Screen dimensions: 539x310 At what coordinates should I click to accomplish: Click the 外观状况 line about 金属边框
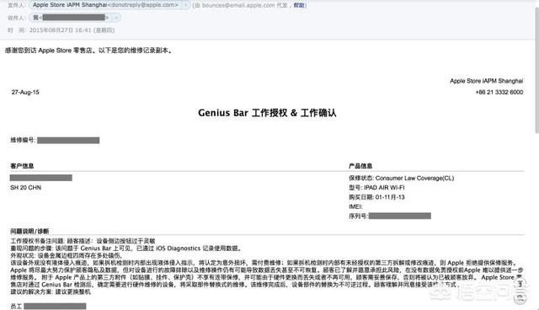click(67, 256)
